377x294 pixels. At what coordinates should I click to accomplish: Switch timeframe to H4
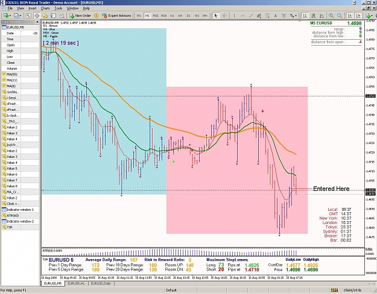pyautogui.click(x=180, y=16)
